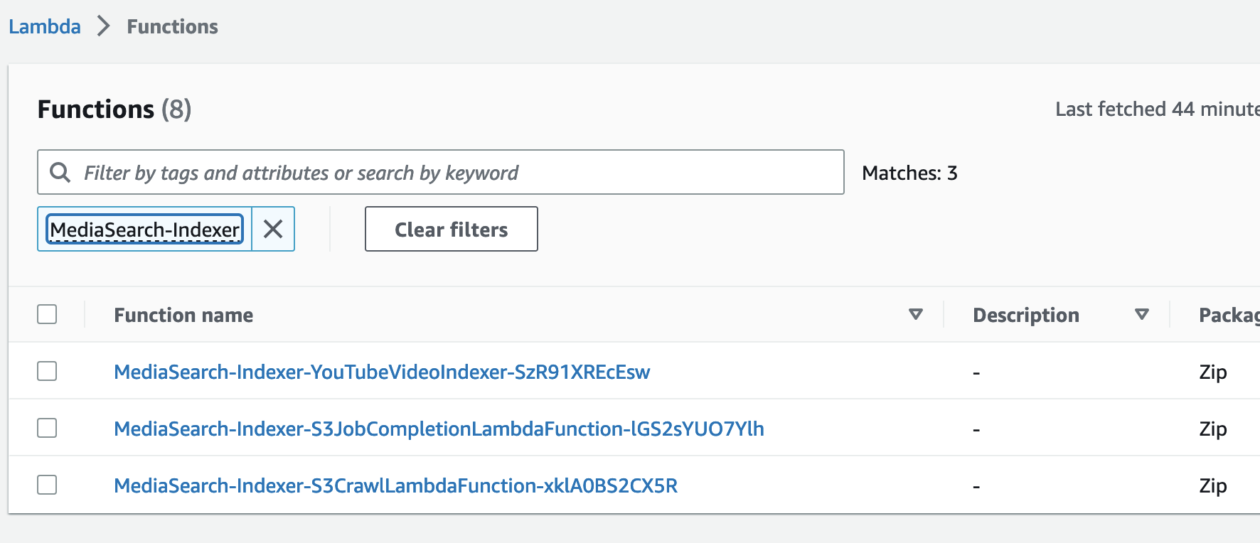Click the Functions breadcrumb text
This screenshot has width=1260, height=543.
173,26
